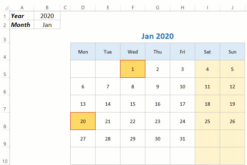This screenshot has width=247, height=165.
Task: Select the Mon weekday header cell
Action: (x=83, y=52)
